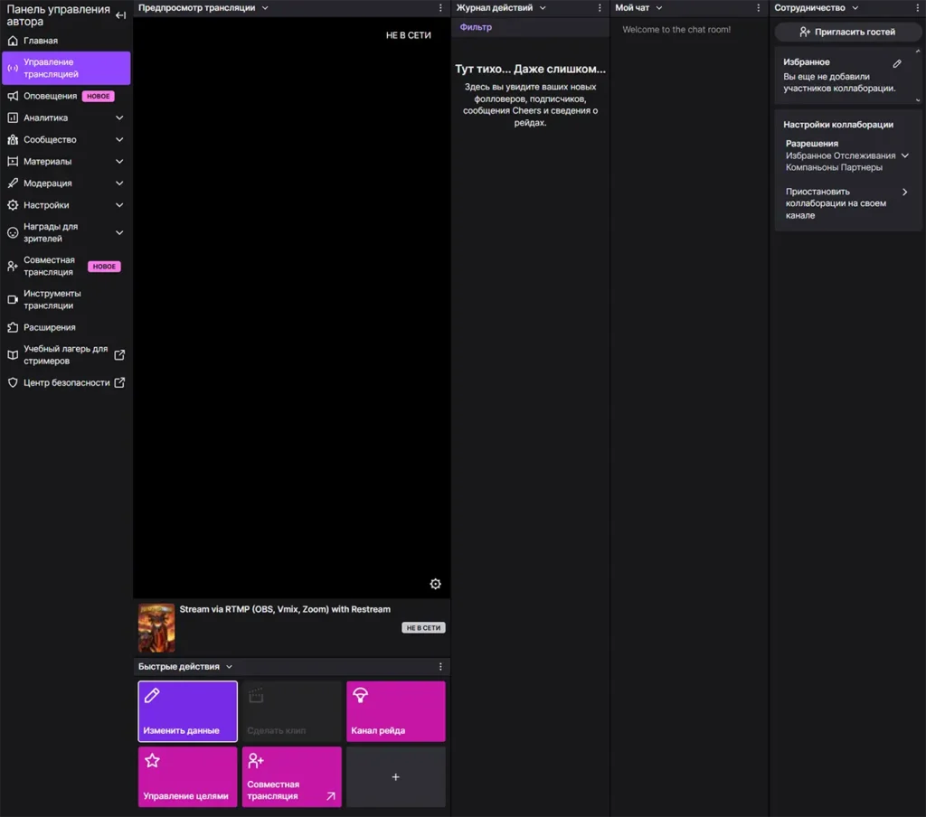Click the pencil icon next to Избранное
This screenshot has height=817, width=926.
point(897,63)
